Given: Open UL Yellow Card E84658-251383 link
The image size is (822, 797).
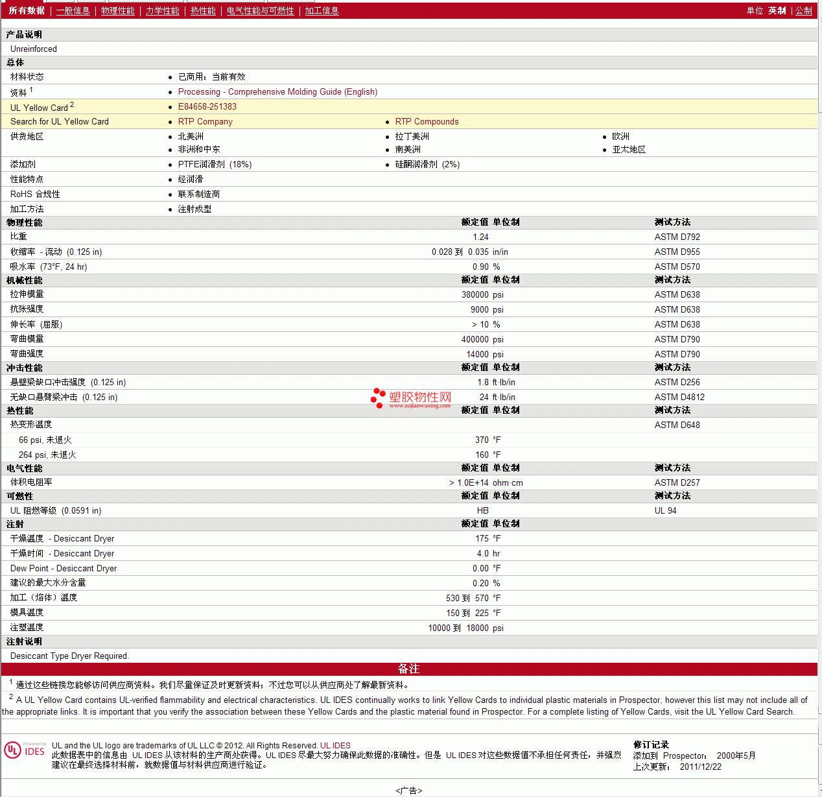Looking at the screenshot, I should pos(207,107).
